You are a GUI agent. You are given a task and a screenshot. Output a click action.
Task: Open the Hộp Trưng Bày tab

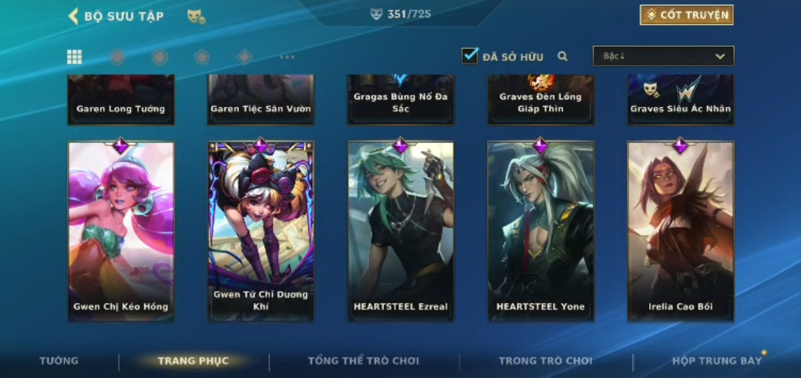pos(717,360)
